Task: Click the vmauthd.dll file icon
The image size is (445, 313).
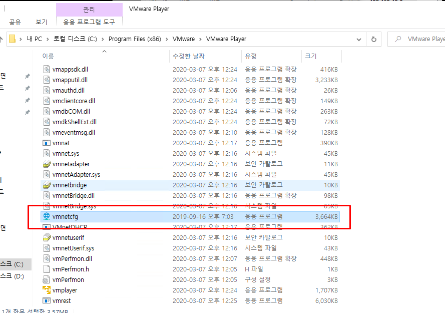Action: point(47,90)
